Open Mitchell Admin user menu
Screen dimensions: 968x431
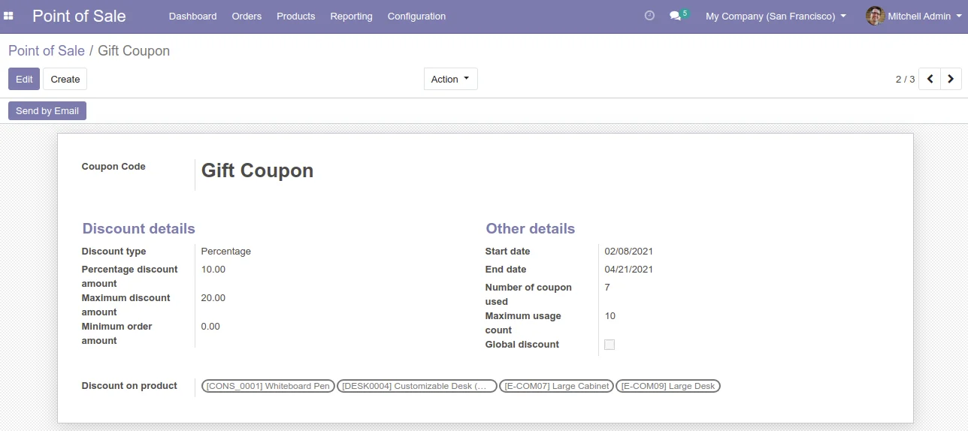pyautogui.click(x=912, y=16)
